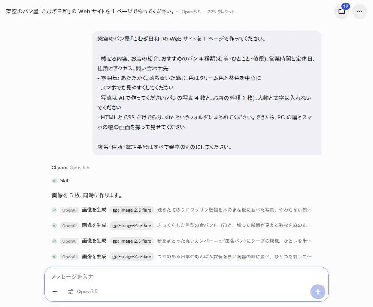Click the plus icon to add an attachment

55,292
